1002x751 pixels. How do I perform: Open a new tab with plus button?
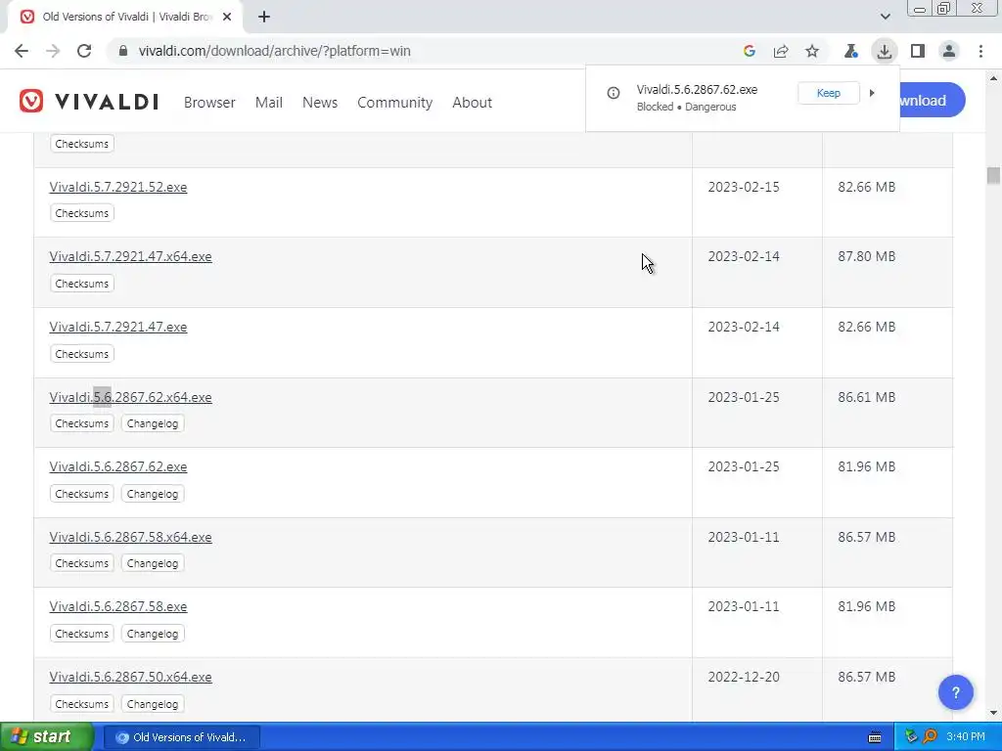point(264,18)
